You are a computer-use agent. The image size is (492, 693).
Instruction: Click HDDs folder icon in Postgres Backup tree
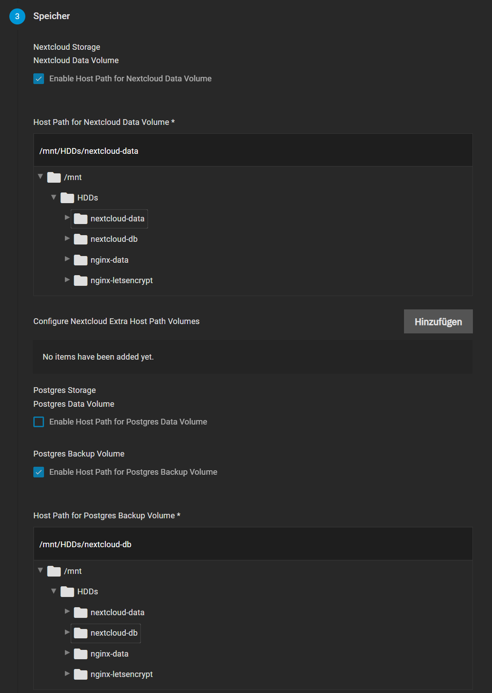67,592
